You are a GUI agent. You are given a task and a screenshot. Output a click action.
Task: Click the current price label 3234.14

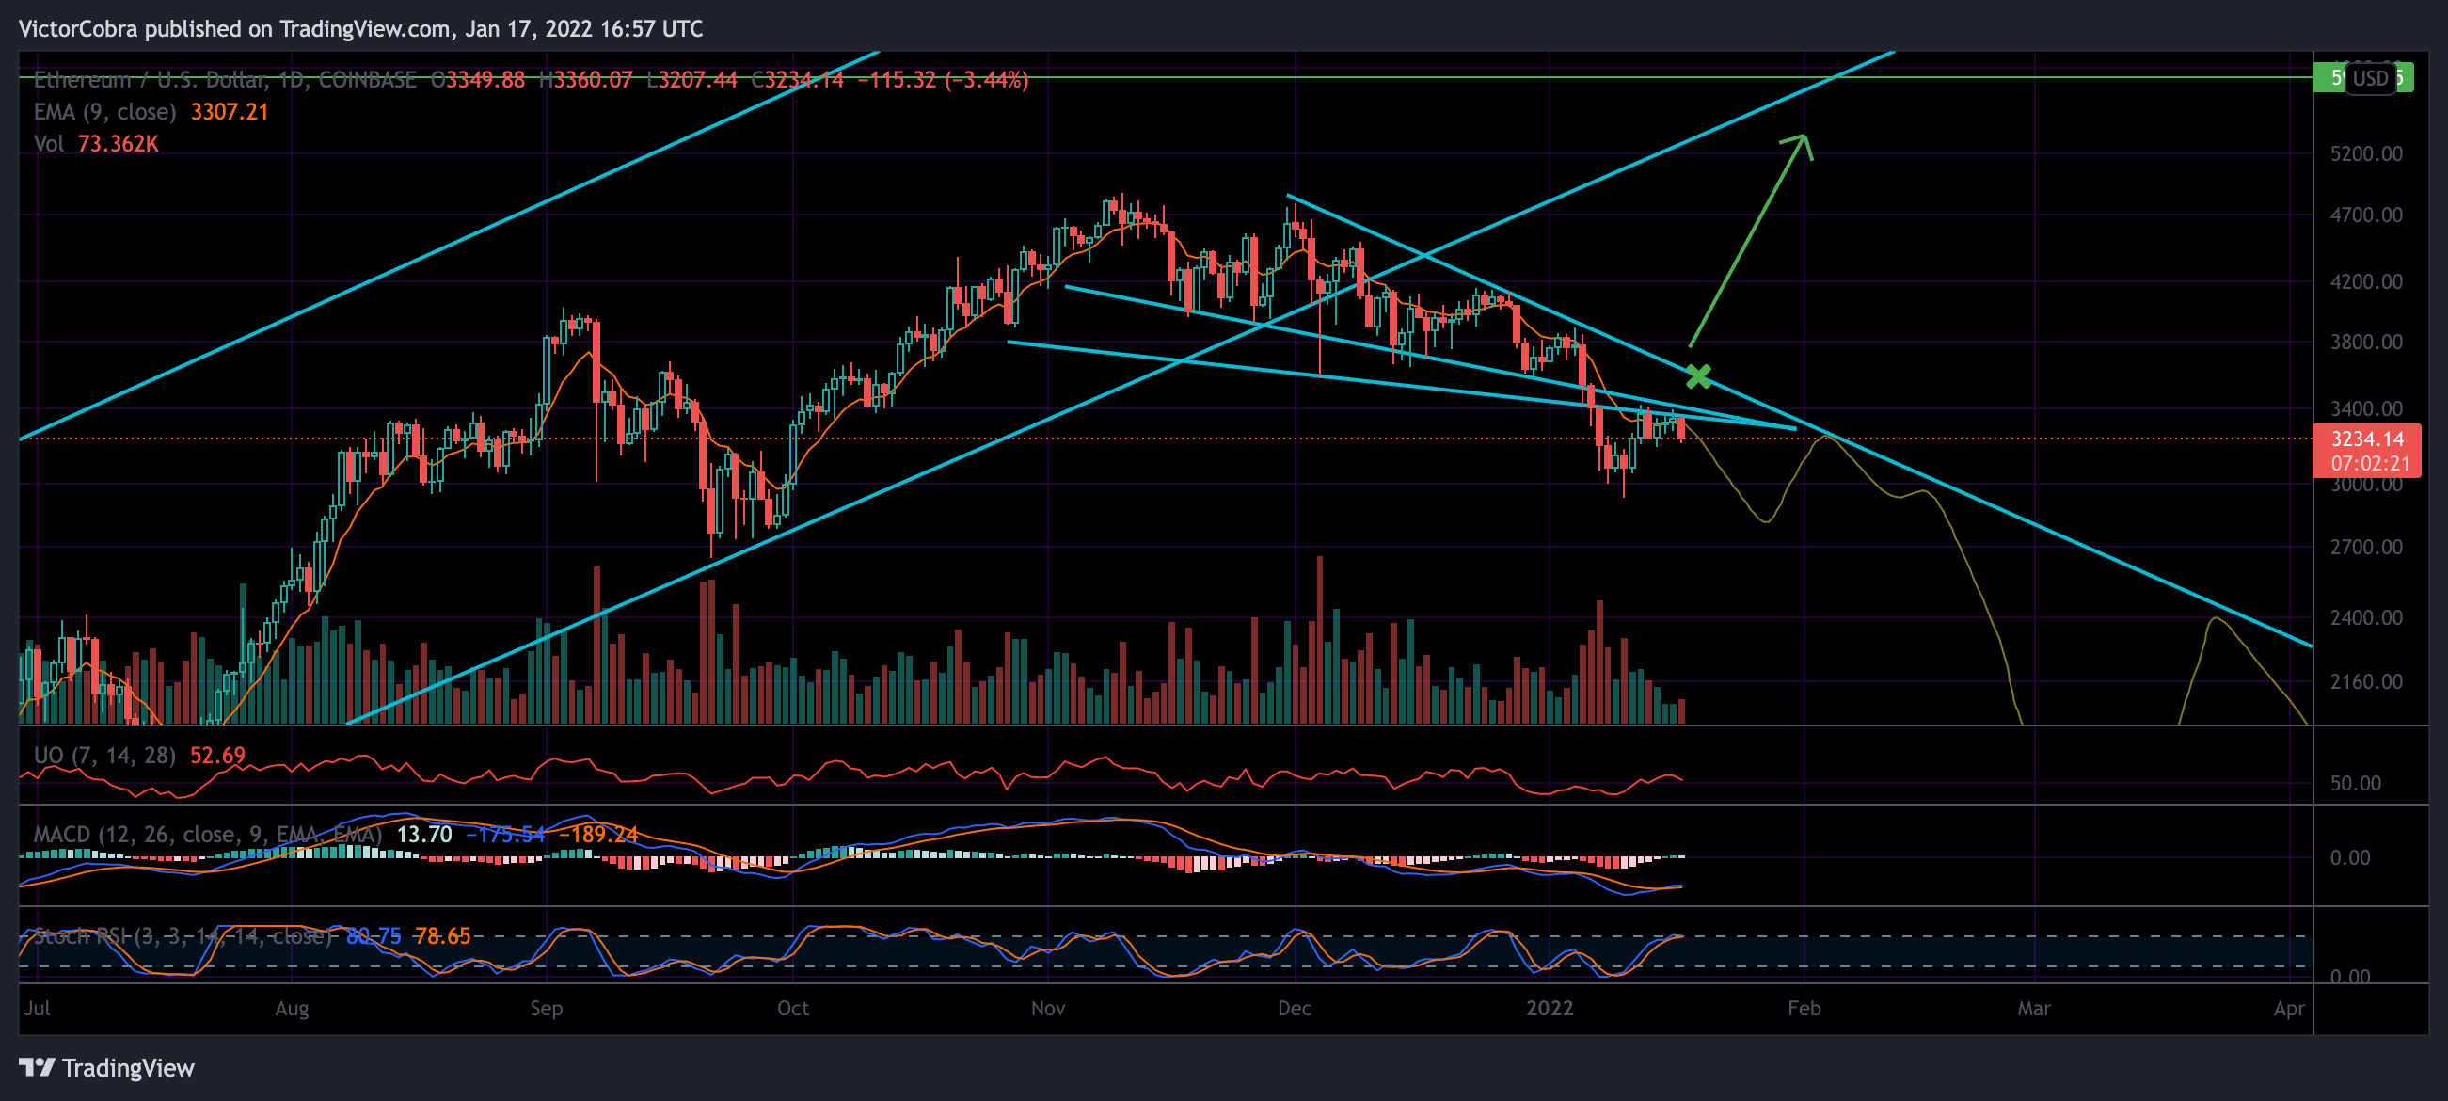pyautogui.click(x=2366, y=439)
